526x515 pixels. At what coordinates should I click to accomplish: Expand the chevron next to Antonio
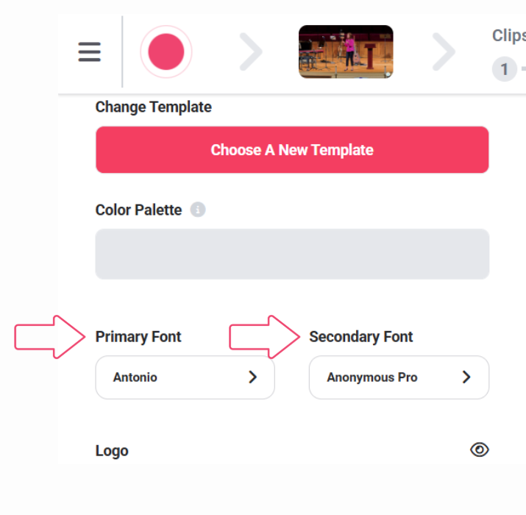tap(252, 377)
